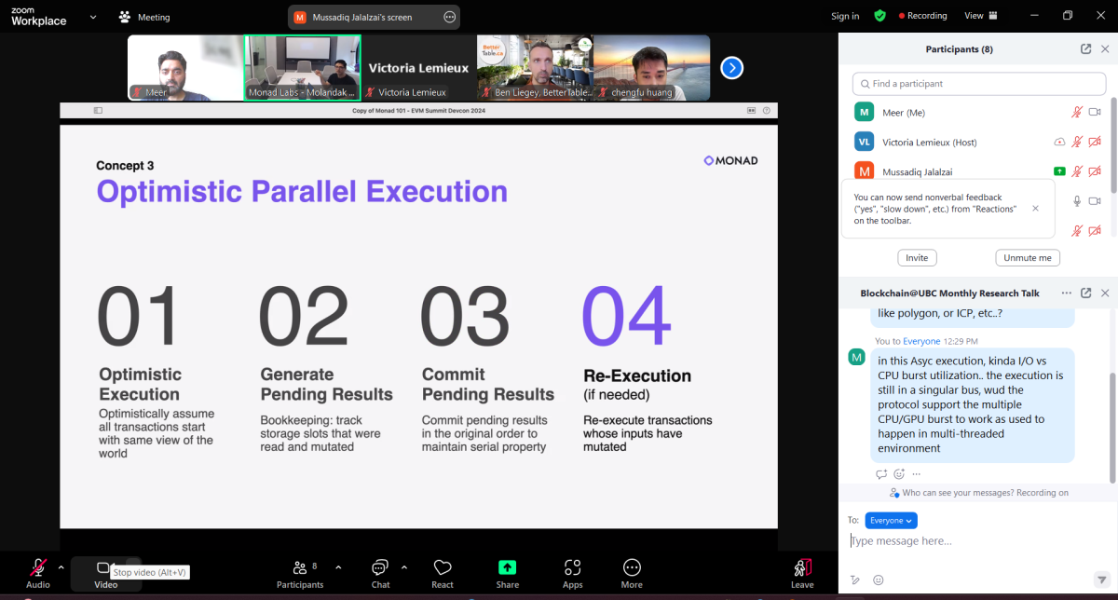
Task: Expand the Everyone recipient dropdown
Action: pos(891,521)
